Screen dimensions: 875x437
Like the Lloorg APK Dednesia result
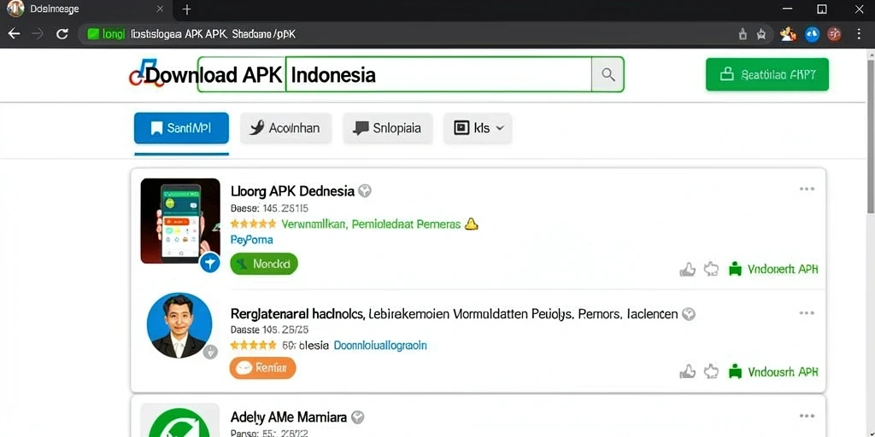[688, 270]
